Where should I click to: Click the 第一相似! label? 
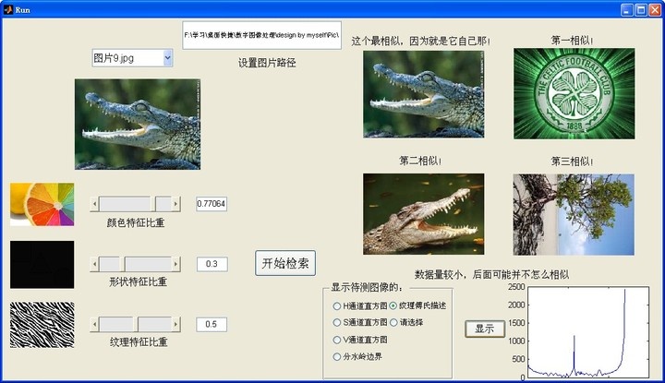[572, 41]
